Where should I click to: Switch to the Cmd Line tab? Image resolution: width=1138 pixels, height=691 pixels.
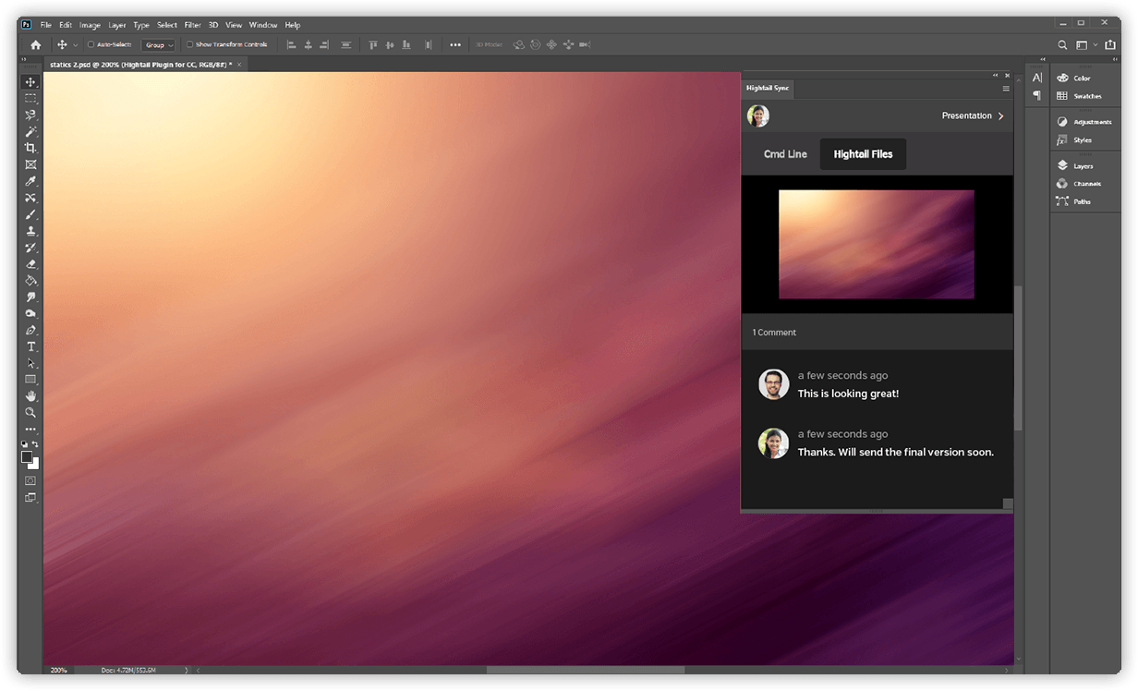click(x=785, y=154)
